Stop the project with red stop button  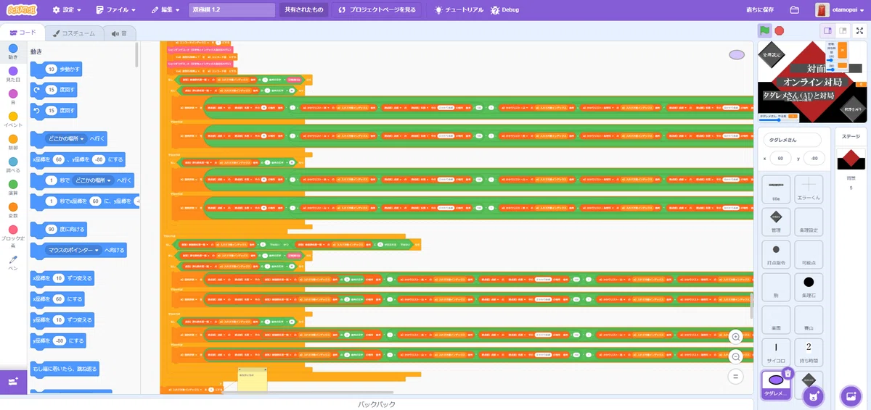coord(780,31)
